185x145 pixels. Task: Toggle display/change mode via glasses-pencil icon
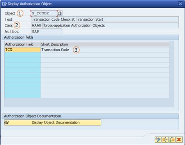point(158,140)
